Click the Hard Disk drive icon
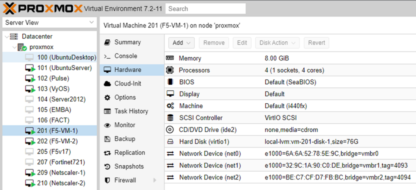This screenshot has width=416, height=190. click(170, 142)
